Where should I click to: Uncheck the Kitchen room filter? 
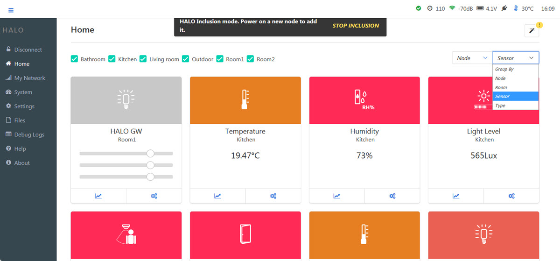click(x=112, y=59)
